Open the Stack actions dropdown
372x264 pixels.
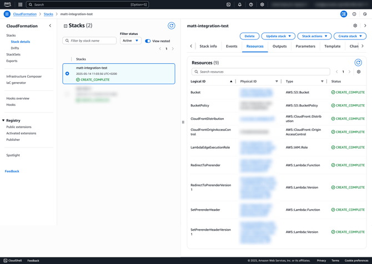pyautogui.click(x=314, y=36)
